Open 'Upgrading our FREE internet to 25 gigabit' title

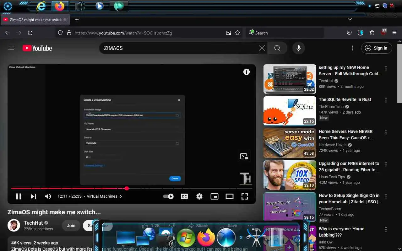[349, 167]
